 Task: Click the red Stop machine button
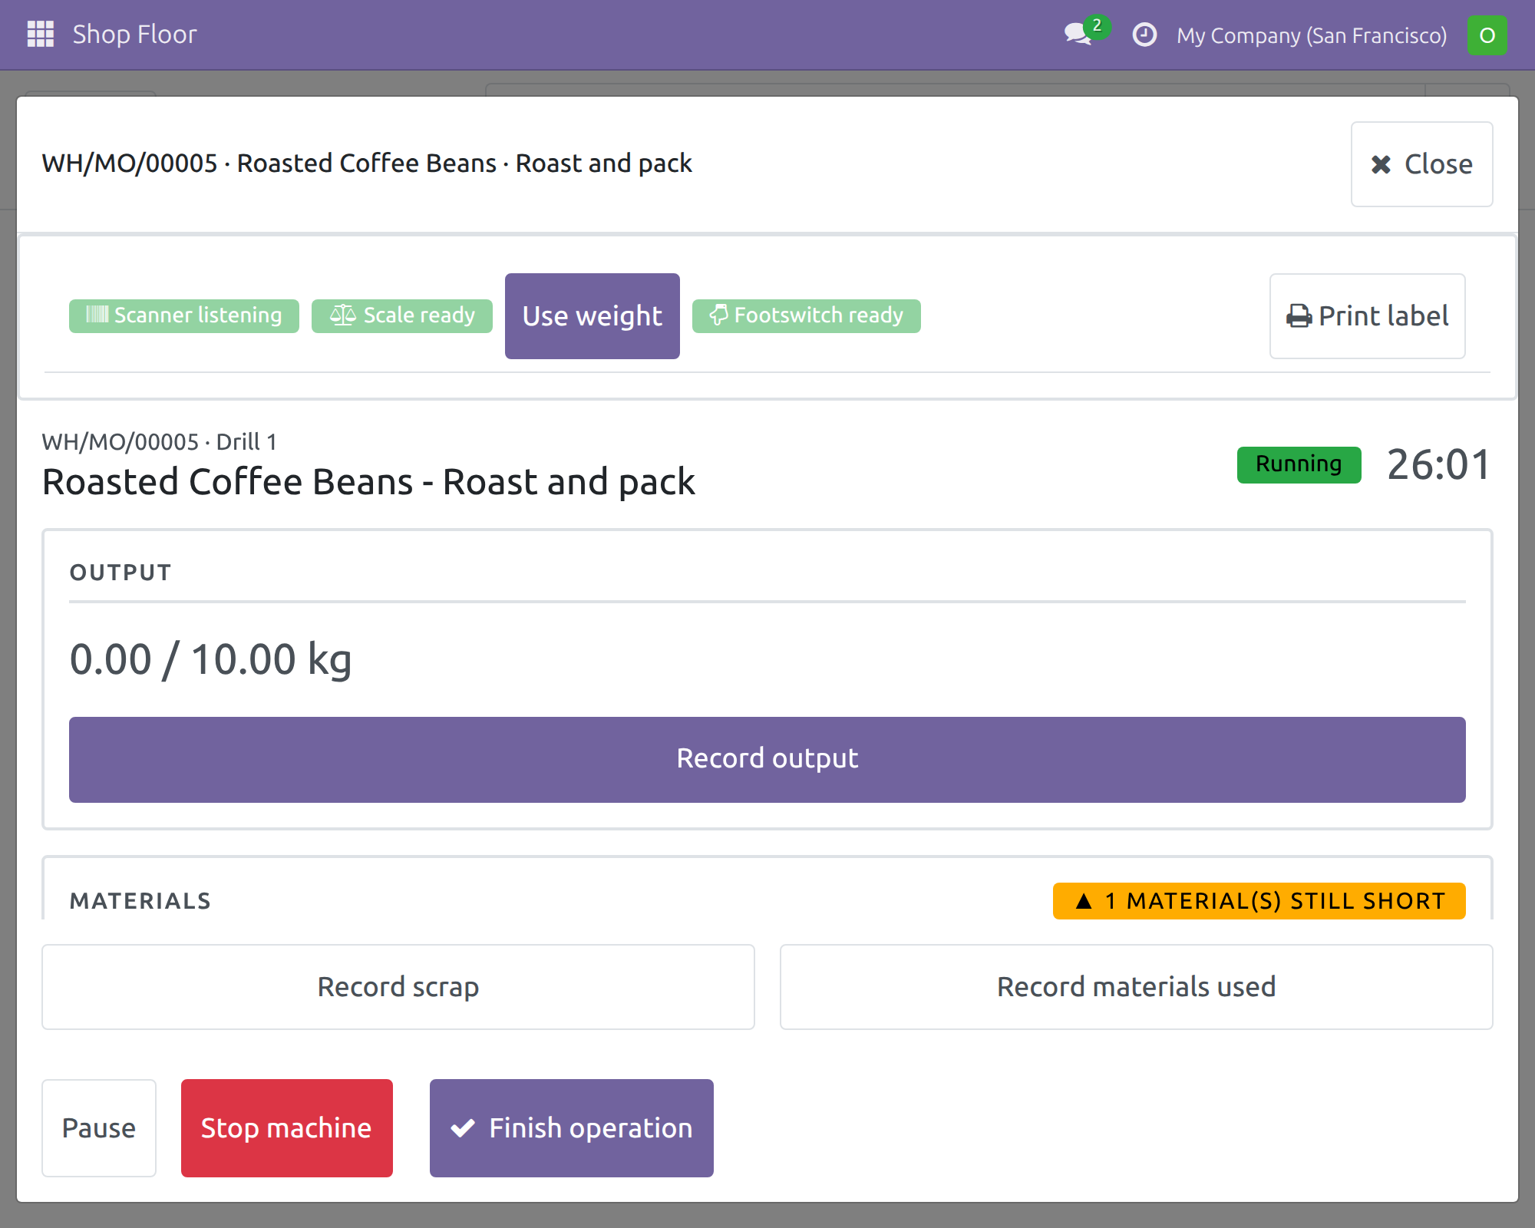pyautogui.click(x=287, y=1128)
